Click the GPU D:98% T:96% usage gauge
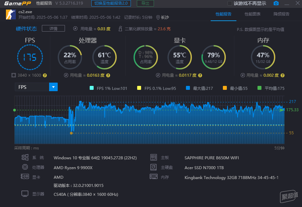Image resolution: width=302 pixels, height=207 pixels. click(x=146, y=57)
